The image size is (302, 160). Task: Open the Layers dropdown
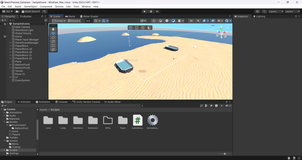(276, 11)
